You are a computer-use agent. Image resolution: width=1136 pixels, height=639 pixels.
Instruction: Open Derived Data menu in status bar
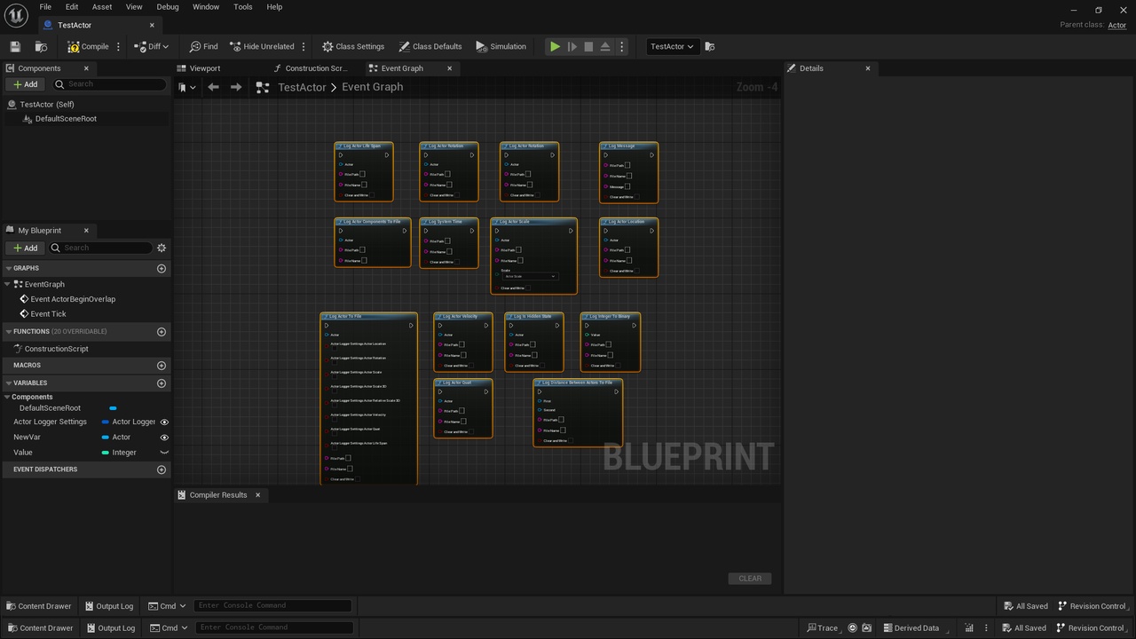(x=911, y=627)
